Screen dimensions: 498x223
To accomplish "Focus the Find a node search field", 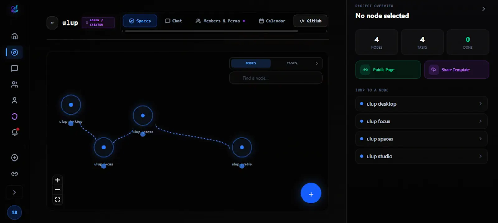I will [x=276, y=78].
